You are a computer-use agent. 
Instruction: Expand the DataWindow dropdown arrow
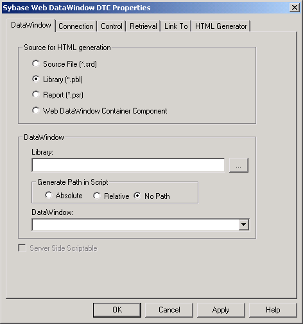point(244,225)
